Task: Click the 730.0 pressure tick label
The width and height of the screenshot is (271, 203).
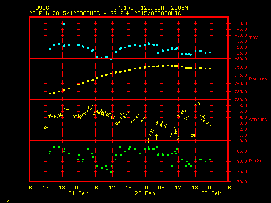Action: 241,100
